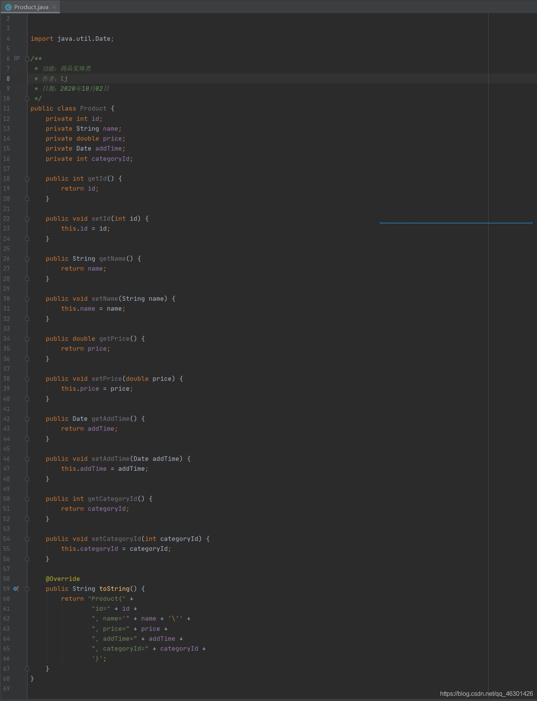This screenshot has width=537, height=701.
Task: Collapse the Javadoc comment fold at line 6
Action: [27, 59]
